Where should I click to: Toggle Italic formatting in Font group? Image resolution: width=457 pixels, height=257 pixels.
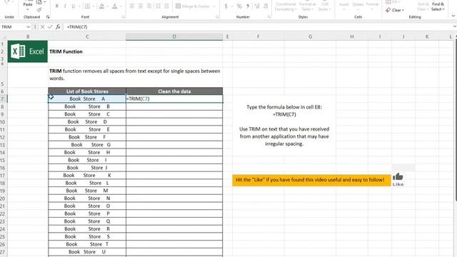tap(65, 6)
